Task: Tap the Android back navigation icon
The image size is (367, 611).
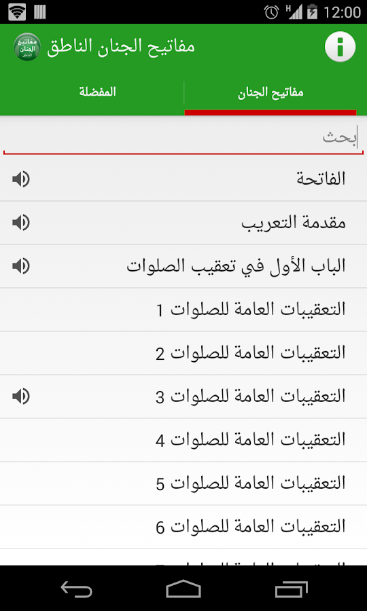Action: [x=76, y=589]
